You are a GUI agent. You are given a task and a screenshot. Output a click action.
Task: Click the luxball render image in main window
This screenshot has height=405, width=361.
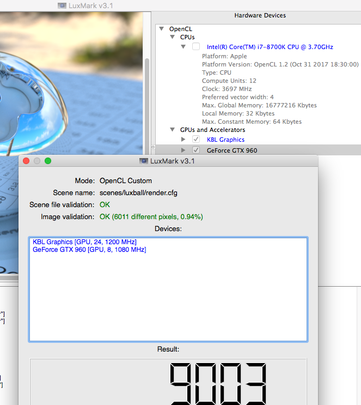(x=71, y=83)
